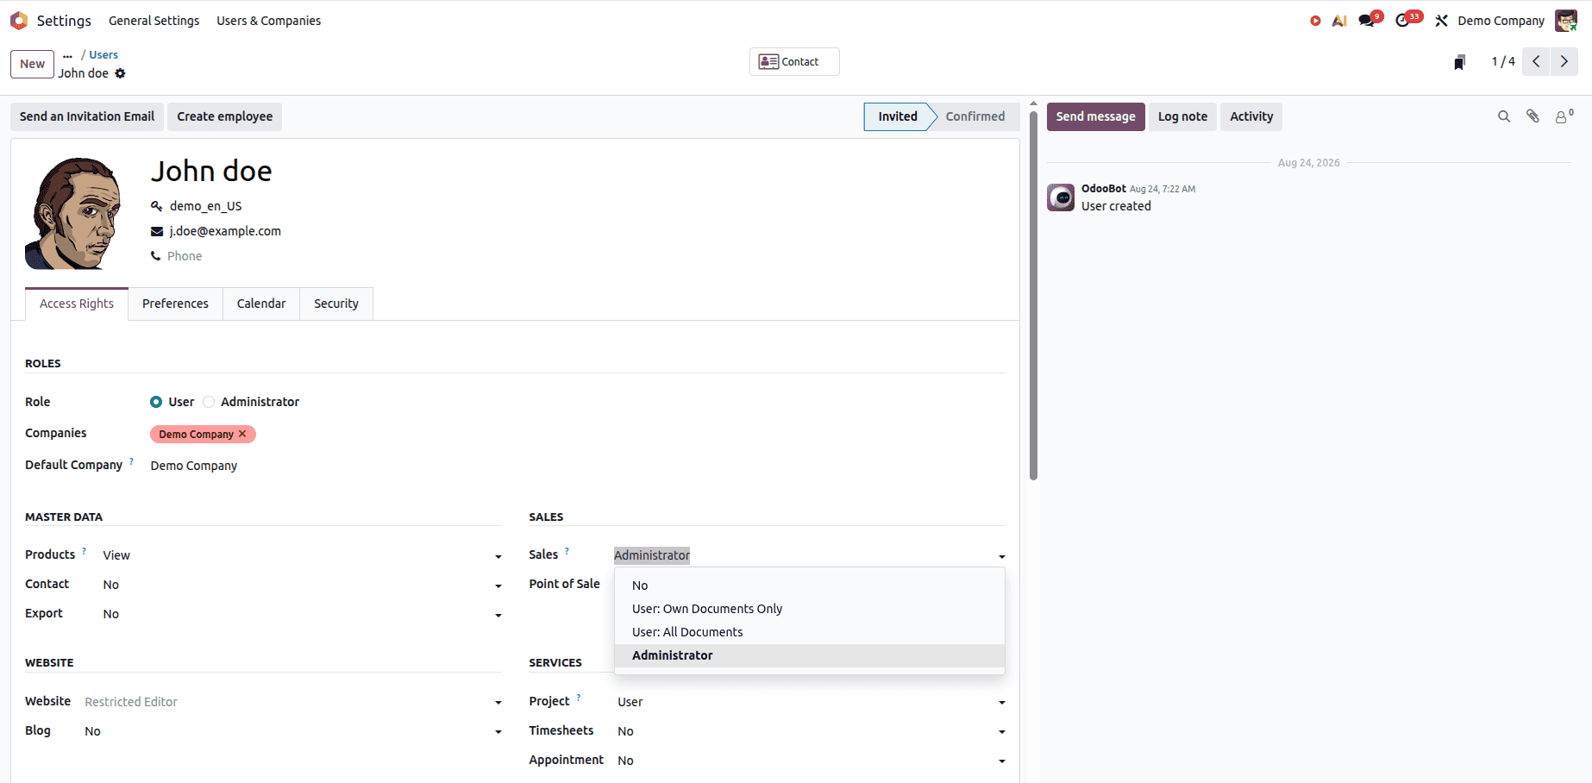Switch to the Preferences tab
Viewport: 1592px width, 783px height.
coord(175,304)
